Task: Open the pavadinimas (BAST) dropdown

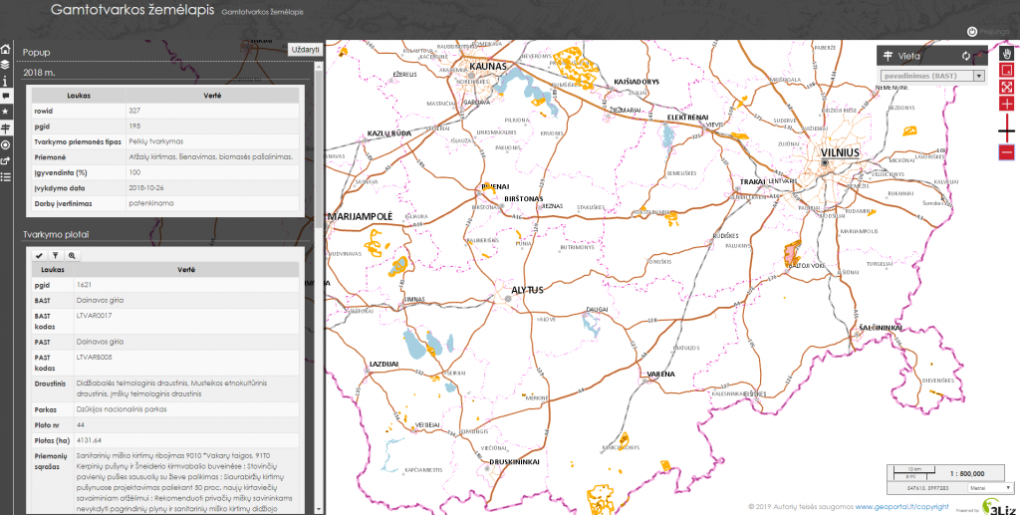Action: click(932, 76)
